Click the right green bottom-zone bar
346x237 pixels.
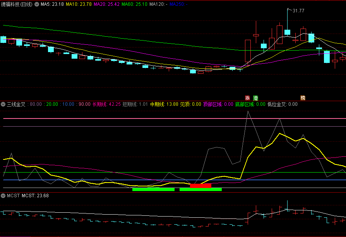(x=200, y=190)
